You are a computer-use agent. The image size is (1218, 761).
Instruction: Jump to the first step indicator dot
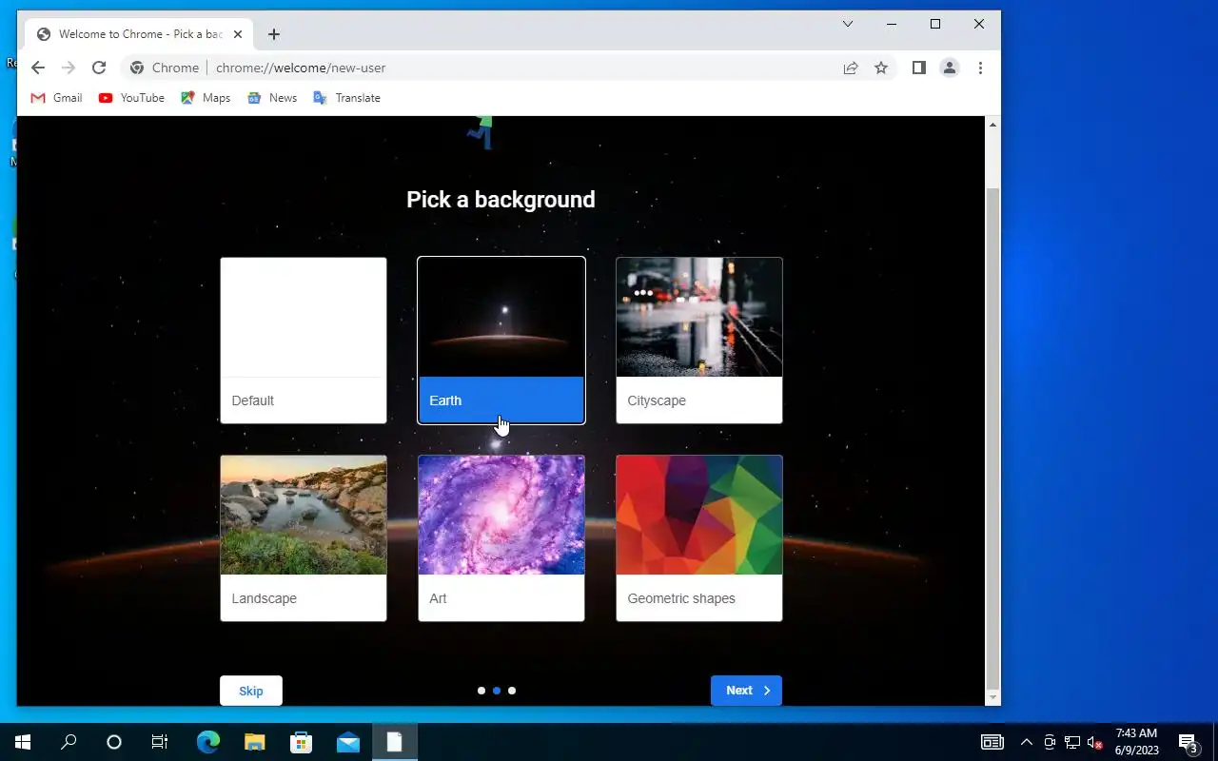click(x=481, y=691)
